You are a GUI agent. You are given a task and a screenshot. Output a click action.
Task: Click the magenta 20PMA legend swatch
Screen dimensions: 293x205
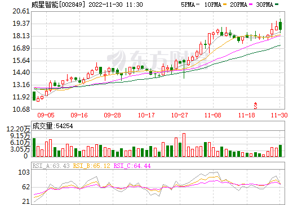click(x=251, y=4)
